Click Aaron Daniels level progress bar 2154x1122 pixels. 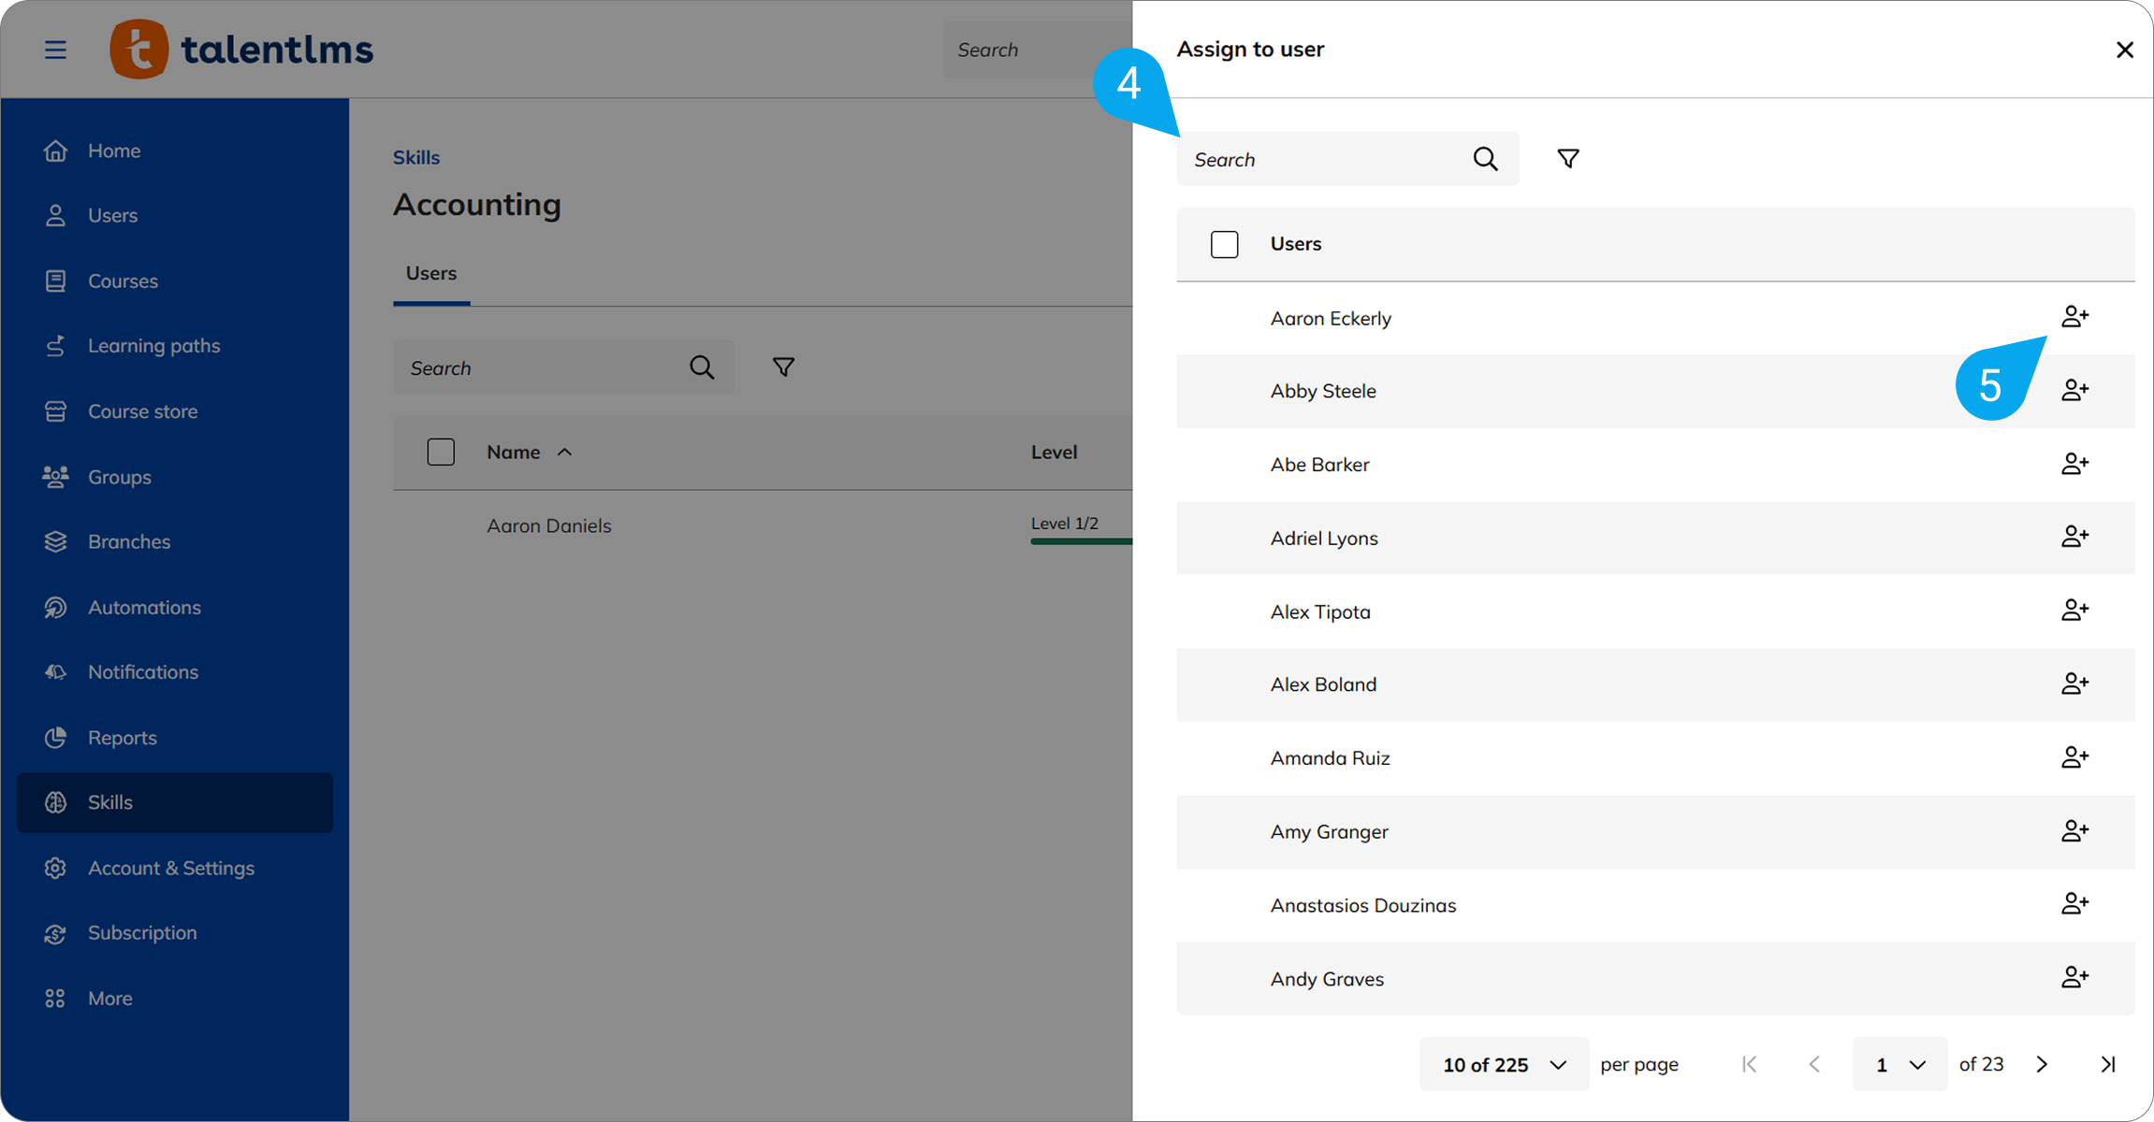[1081, 540]
